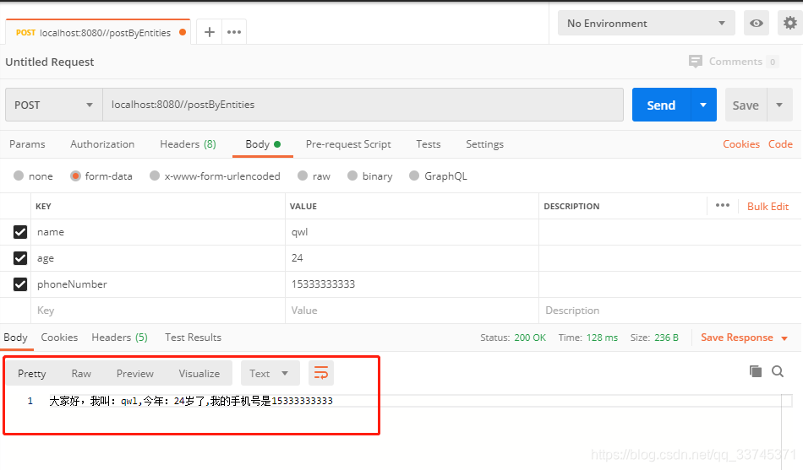Image resolution: width=803 pixels, height=470 pixels.
Task: Switch to the Authorization tab
Action: [x=102, y=144]
